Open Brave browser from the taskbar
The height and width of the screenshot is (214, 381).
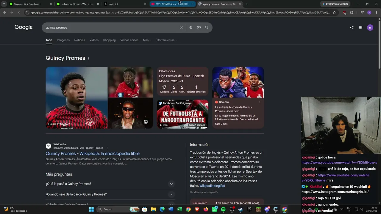[x=197, y=209]
